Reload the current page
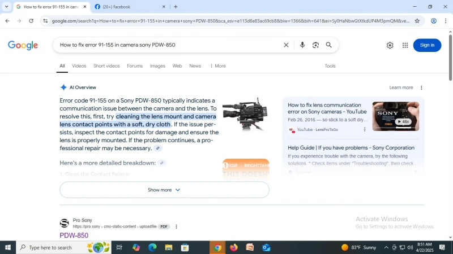The height and width of the screenshot is (254, 453). coord(31,21)
